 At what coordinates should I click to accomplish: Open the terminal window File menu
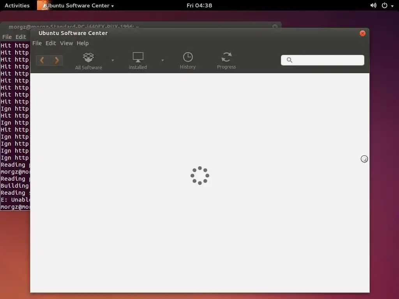pos(7,37)
